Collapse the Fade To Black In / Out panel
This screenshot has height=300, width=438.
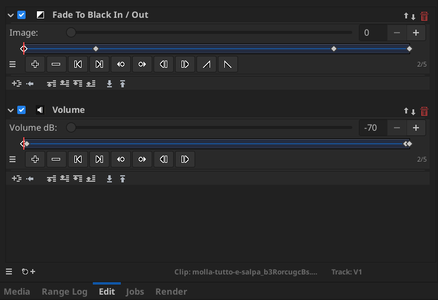point(11,15)
